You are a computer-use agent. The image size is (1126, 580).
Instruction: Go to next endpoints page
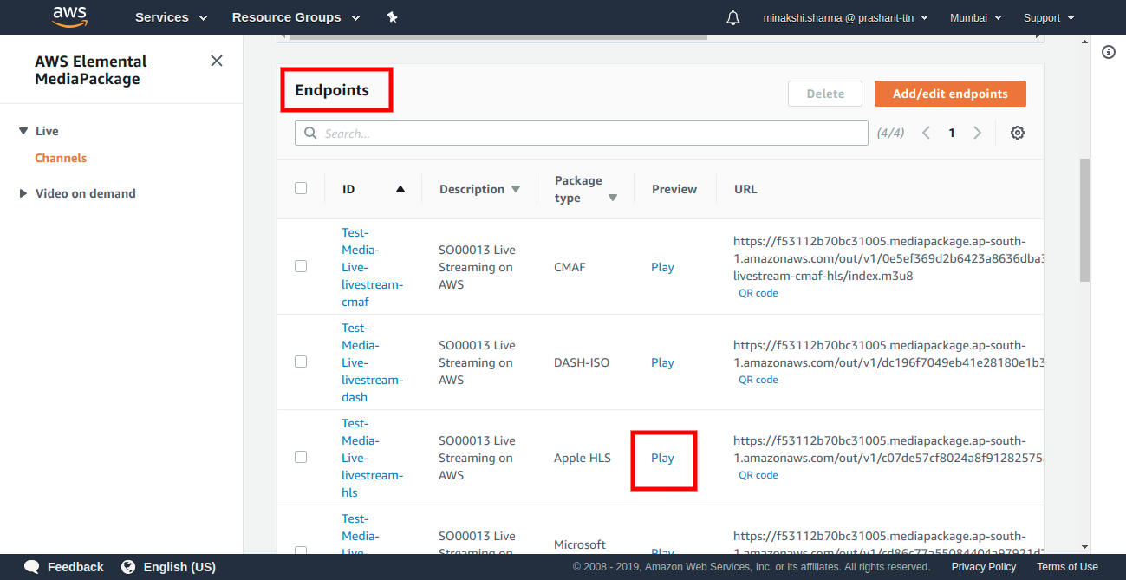pyautogui.click(x=978, y=133)
